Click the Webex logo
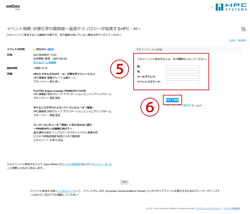 [13, 7]
